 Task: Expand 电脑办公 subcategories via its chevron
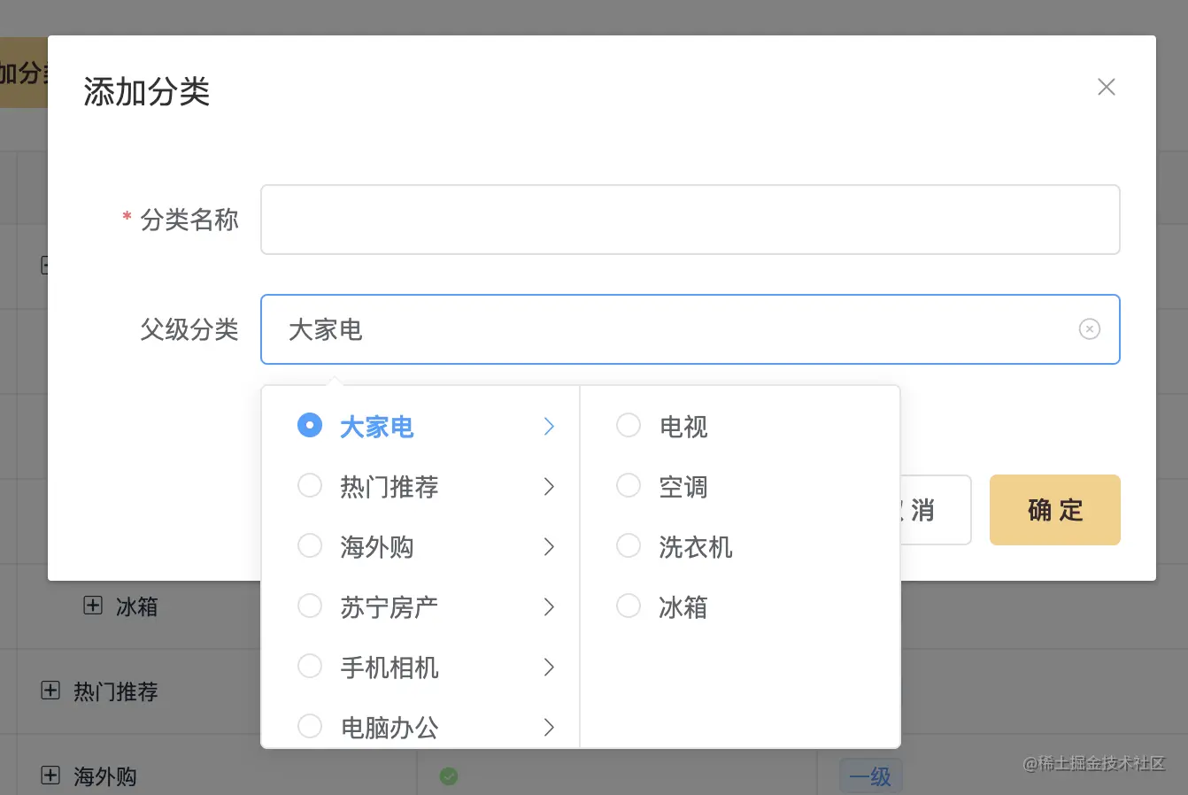click(549, 726)
